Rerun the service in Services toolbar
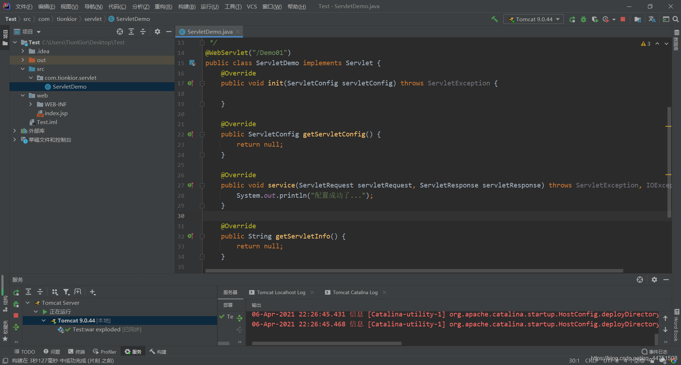Viewport: 681px width, 365px height. [x=16, y=293]
